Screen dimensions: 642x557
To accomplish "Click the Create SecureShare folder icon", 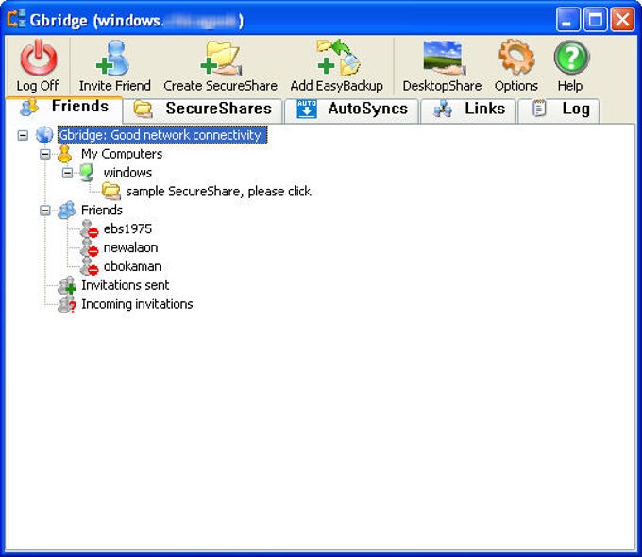I will 221,59.
